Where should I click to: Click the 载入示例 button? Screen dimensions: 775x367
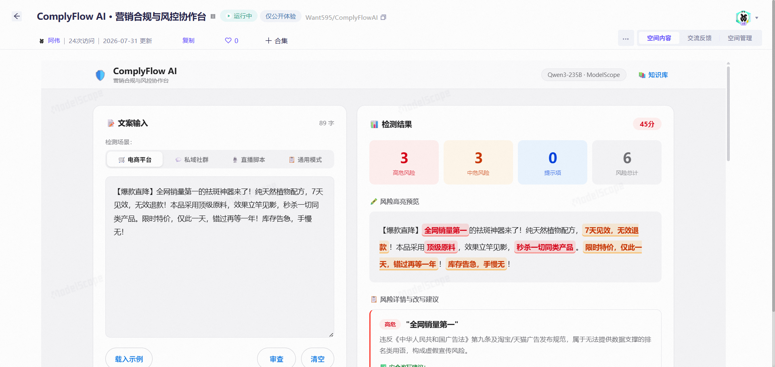point(129,359)
